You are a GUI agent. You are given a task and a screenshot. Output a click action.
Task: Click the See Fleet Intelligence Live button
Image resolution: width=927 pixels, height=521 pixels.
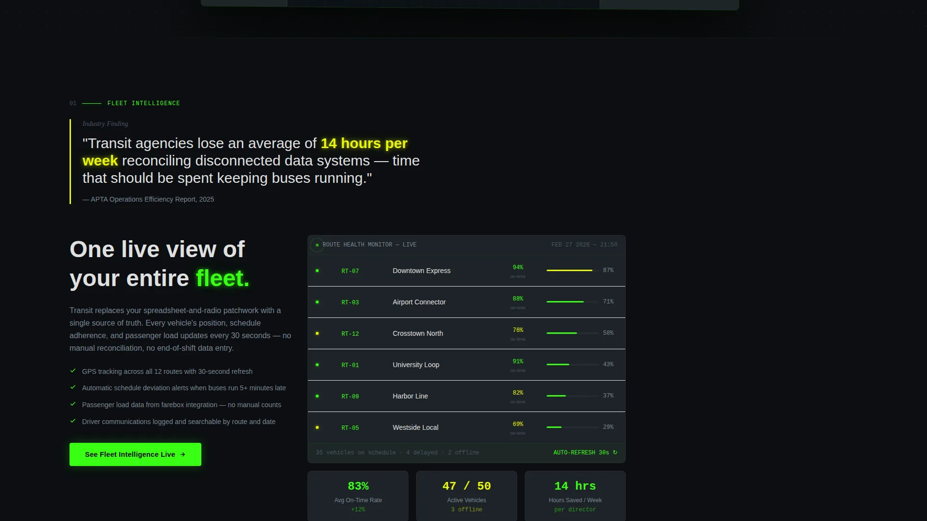click(135, 454)
